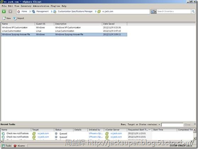
Task: Click the Home breadcrumb link
Action: coord(24,11)
